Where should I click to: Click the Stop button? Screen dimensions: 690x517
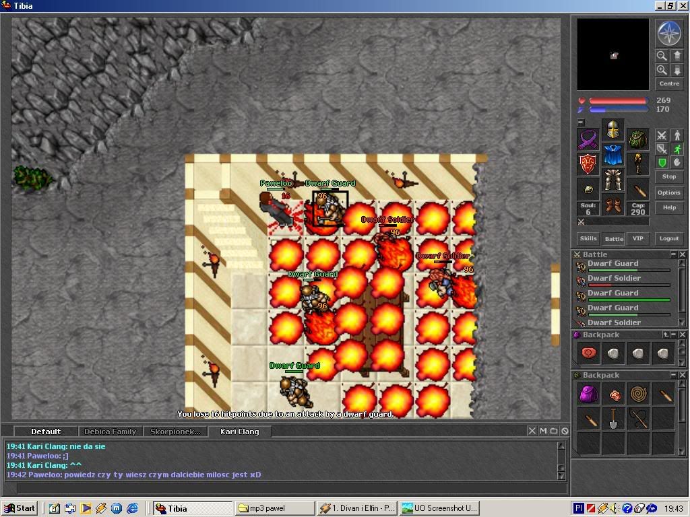pos(669,177)
